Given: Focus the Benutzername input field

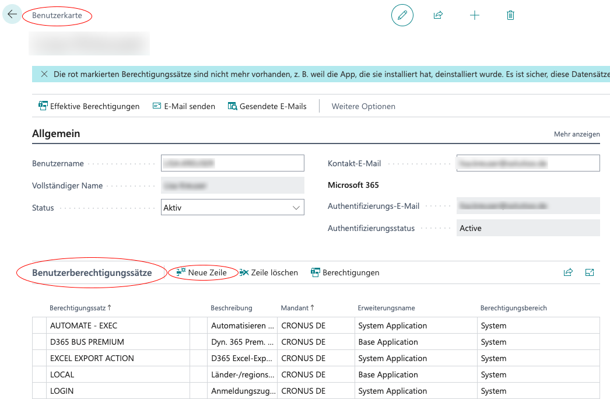Looking at the screenshot, I should pyautogui.click(x=233, y=163).
